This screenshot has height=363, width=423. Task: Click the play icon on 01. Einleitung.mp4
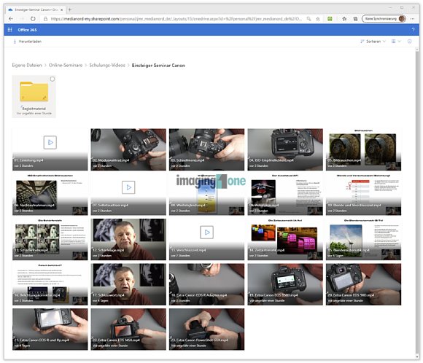click(x=50, y=142)
